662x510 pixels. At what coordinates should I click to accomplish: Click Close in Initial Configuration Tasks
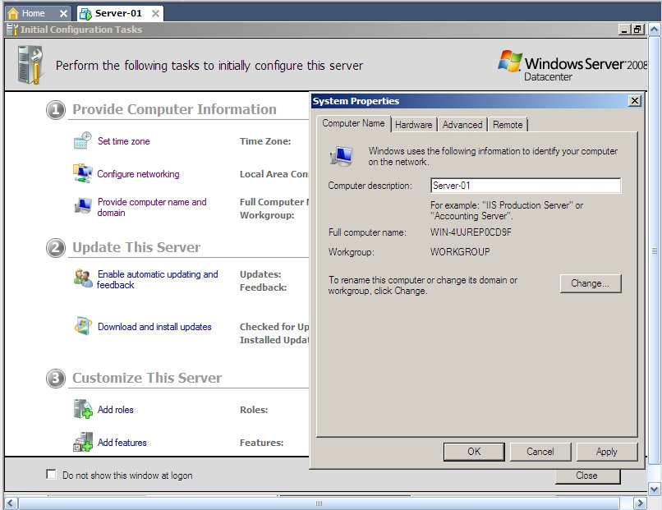coord(587,476)
